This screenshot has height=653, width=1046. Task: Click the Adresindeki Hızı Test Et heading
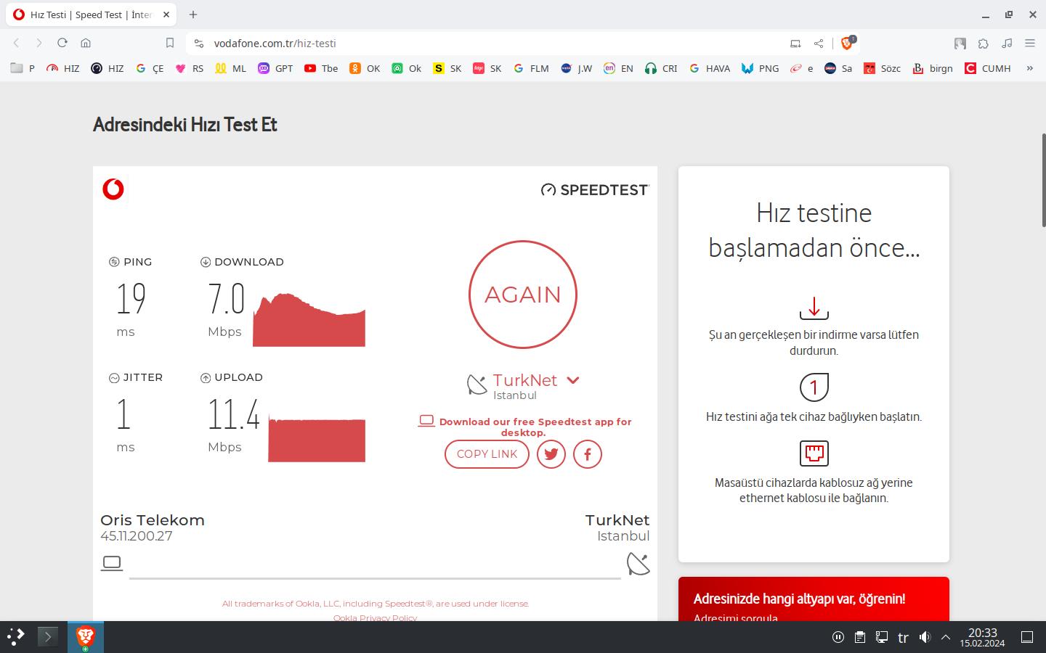185,125
